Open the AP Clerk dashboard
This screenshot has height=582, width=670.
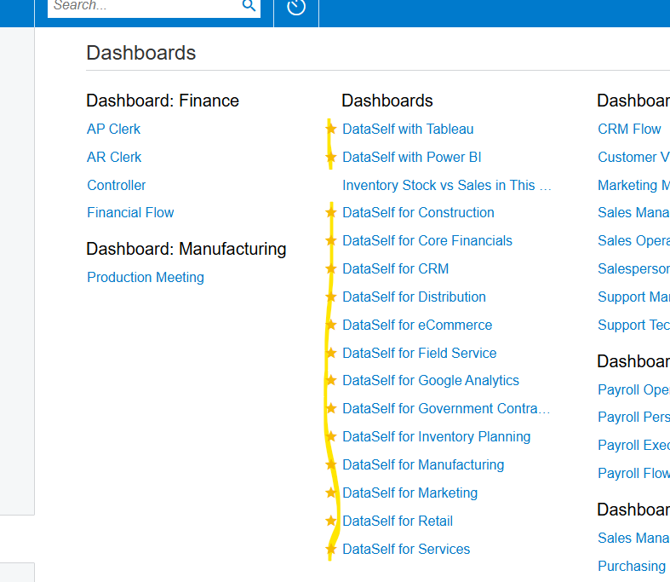click(x=113, y=129)
